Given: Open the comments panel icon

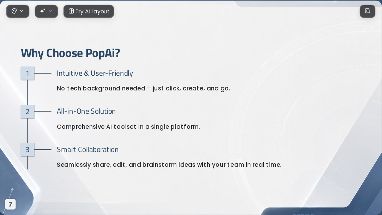Looking at the screenshot, I should coord(368,11).
